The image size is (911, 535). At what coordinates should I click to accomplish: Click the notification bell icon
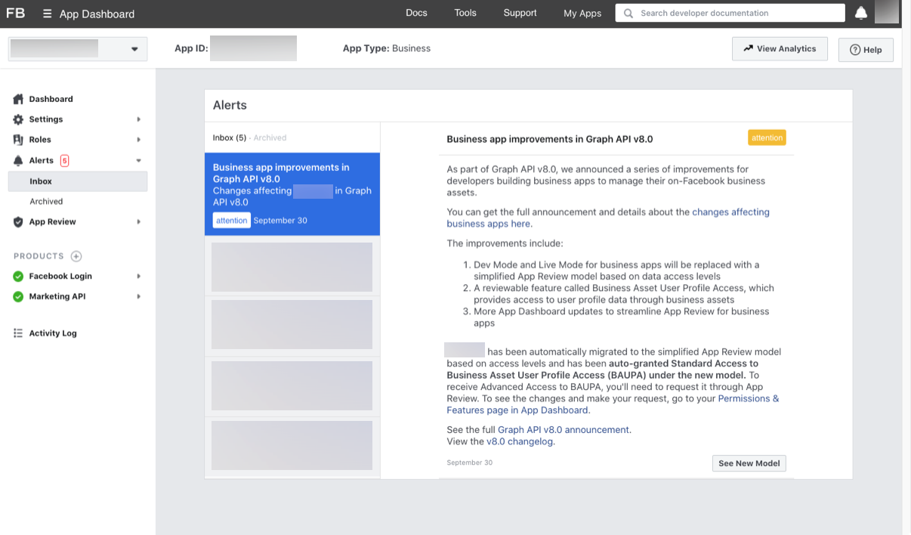tap(860, 13)
